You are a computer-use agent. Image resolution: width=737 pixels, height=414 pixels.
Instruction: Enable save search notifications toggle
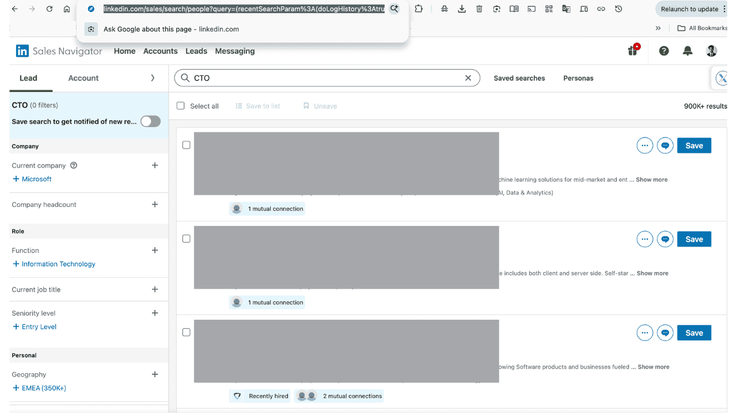(150, 121)
